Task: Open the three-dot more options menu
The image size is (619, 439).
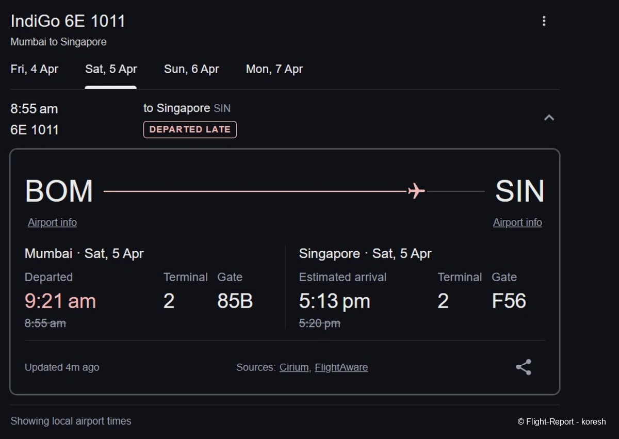Action: [544, 21]
